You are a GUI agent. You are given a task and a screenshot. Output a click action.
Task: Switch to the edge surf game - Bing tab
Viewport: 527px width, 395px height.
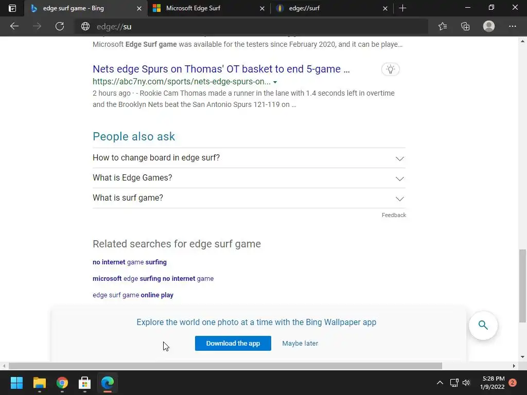[x=86, y=8]
